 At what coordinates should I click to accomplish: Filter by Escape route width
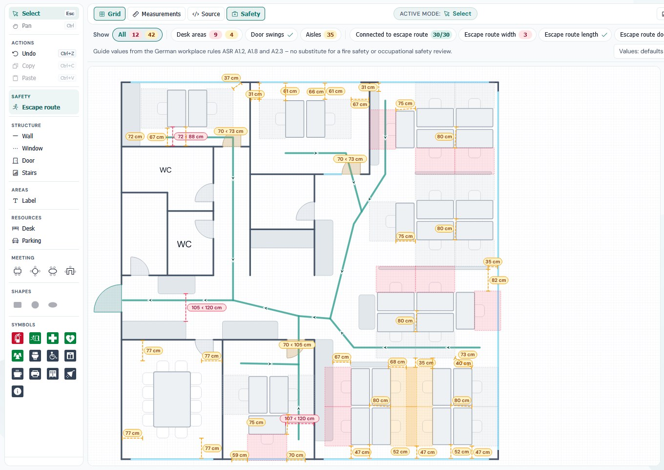coord(498,35)
